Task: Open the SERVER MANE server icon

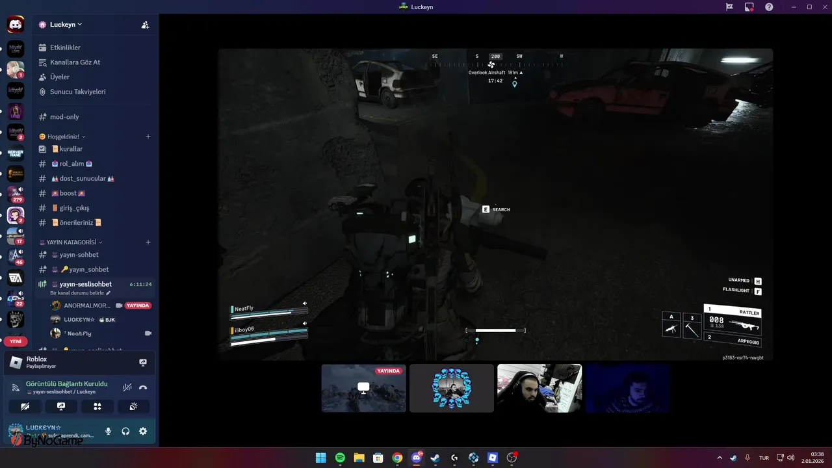Action: [x=16, y=153]
